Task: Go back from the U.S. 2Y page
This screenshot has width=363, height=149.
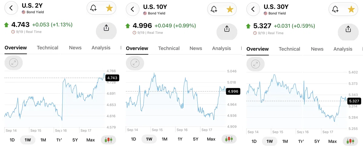Action: pos(11,8)
